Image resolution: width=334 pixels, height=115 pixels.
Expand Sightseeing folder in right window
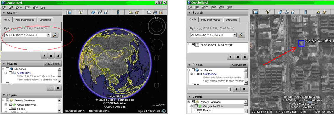191,74
